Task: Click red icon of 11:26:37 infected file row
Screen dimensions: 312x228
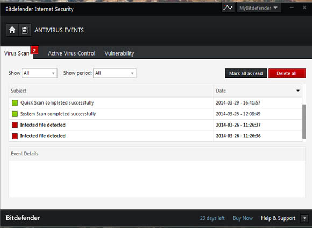Action: click(x=15, y=125)
